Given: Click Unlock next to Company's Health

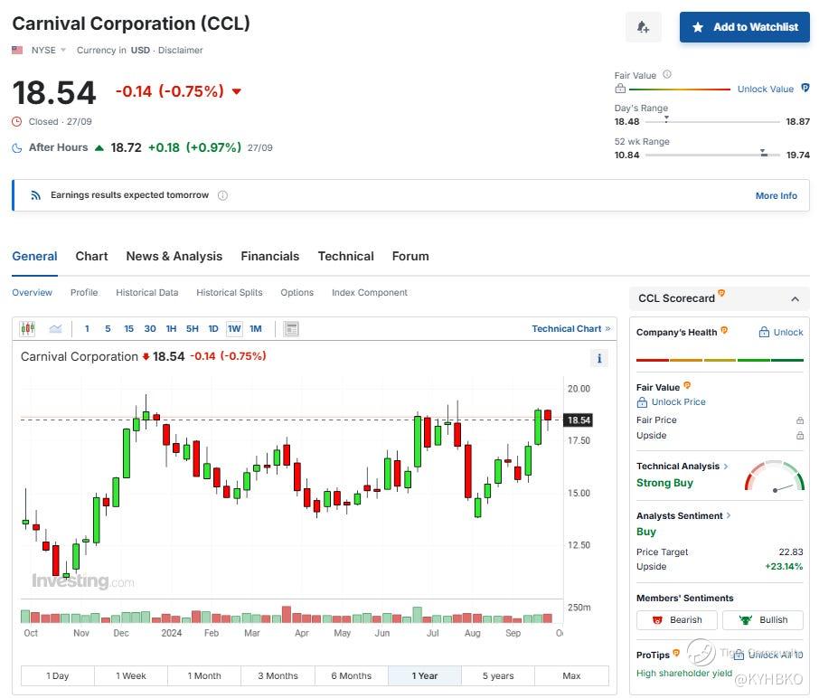Looking at the screenshot, I should click(x=781, y=333).
